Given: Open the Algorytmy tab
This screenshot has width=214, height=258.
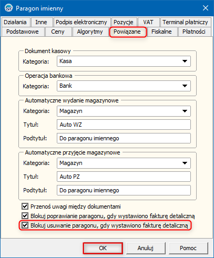Looking at the screenshot, I should [x=90, y=32].
